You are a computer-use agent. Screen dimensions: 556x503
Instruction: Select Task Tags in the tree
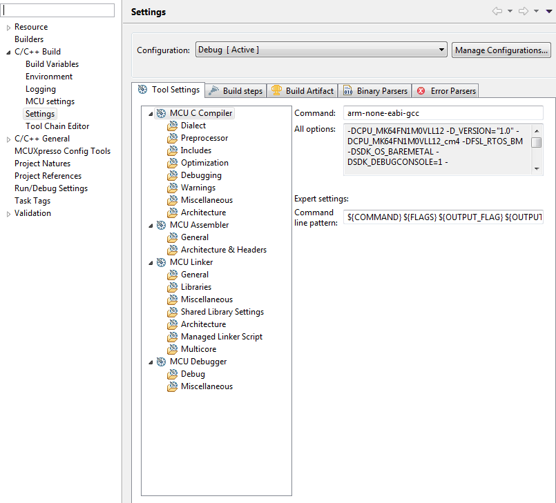click(x=32, y=201)
